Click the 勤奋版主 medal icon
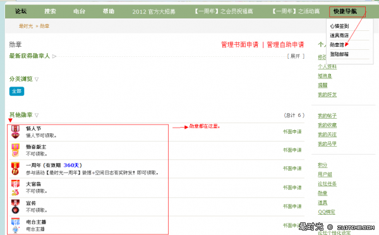 click(15, 150)
